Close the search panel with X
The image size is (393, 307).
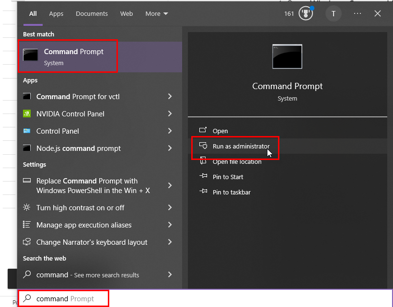tap(378, 13)
